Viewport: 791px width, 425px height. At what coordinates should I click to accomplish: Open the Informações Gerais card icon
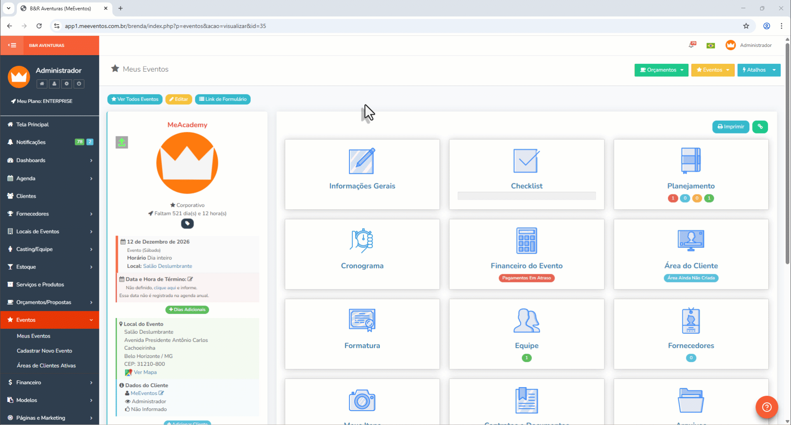pyautogui.click(x=362, y=161)
